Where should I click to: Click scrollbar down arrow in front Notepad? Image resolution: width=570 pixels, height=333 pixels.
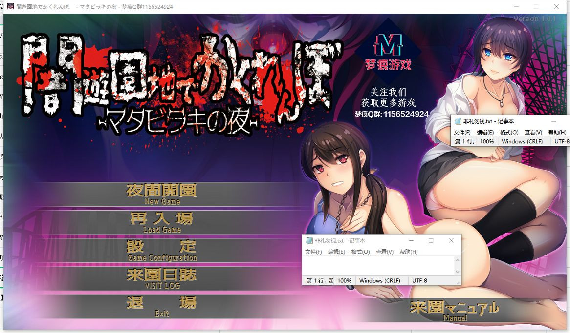tap(457, 272)
